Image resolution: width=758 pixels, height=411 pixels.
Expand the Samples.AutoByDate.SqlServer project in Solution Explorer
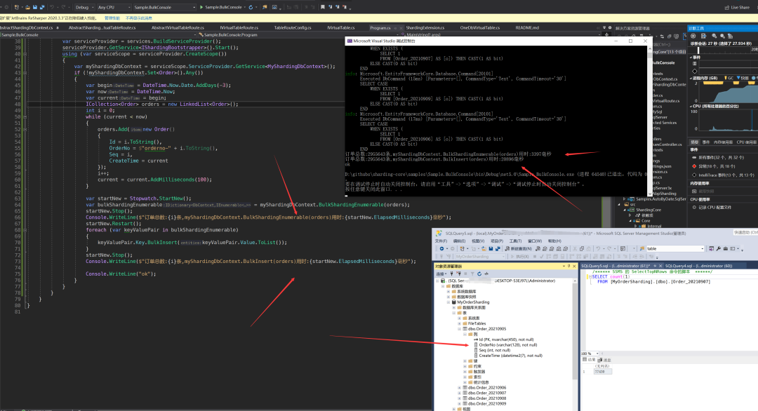625,199
